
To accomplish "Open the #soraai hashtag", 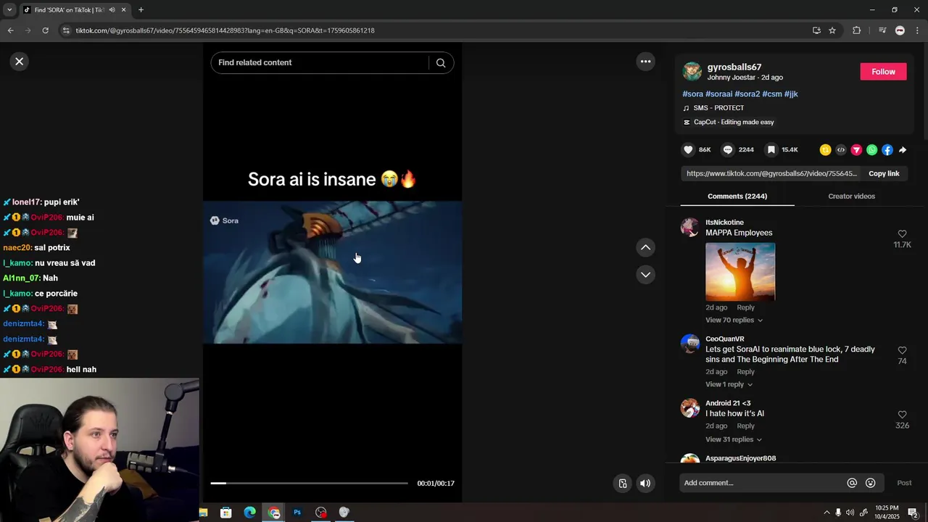I will [x=718, y=94].
